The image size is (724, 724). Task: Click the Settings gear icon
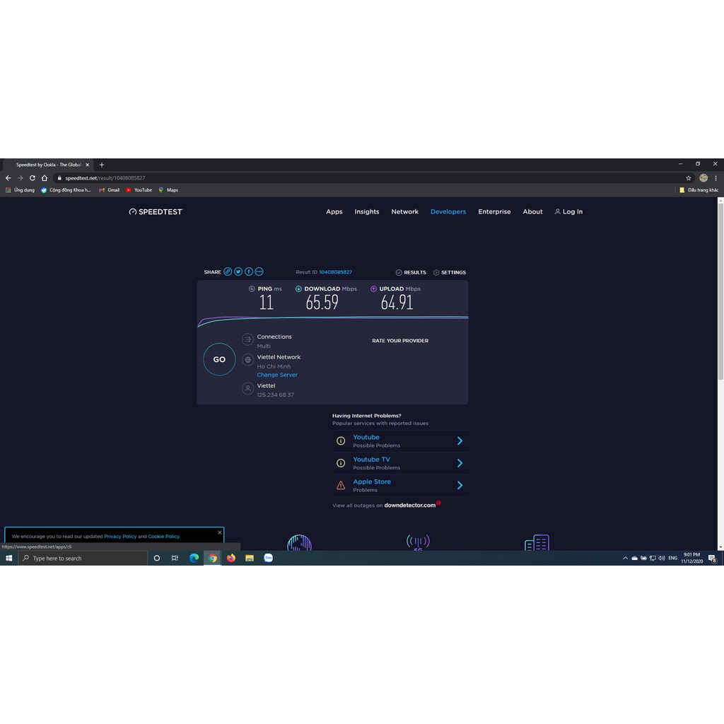pos(436,272)
